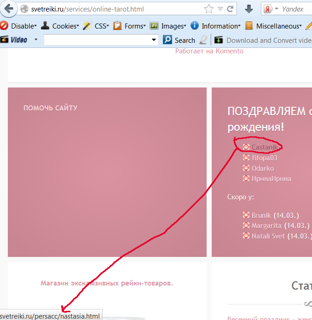Viewport: 312px width, 320px height.
Task: Click the browser Back arrow button
Action: (x=9, y=9)
